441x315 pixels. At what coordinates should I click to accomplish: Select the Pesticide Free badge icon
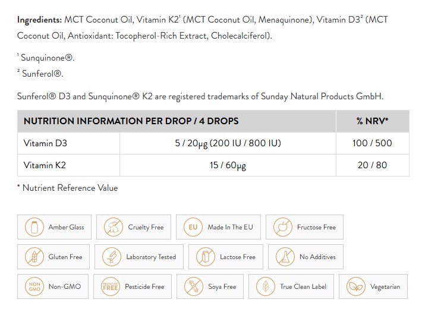click(111, 286)
